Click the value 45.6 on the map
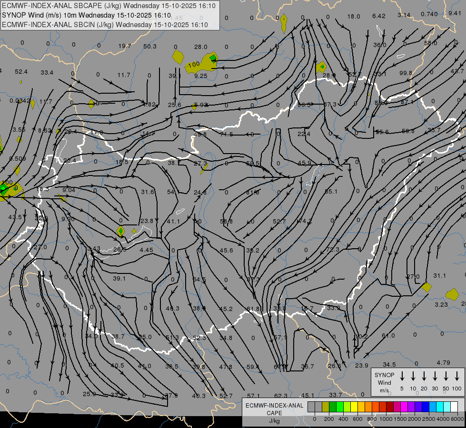Screen dimensions: 466x428 pos(226,251)
